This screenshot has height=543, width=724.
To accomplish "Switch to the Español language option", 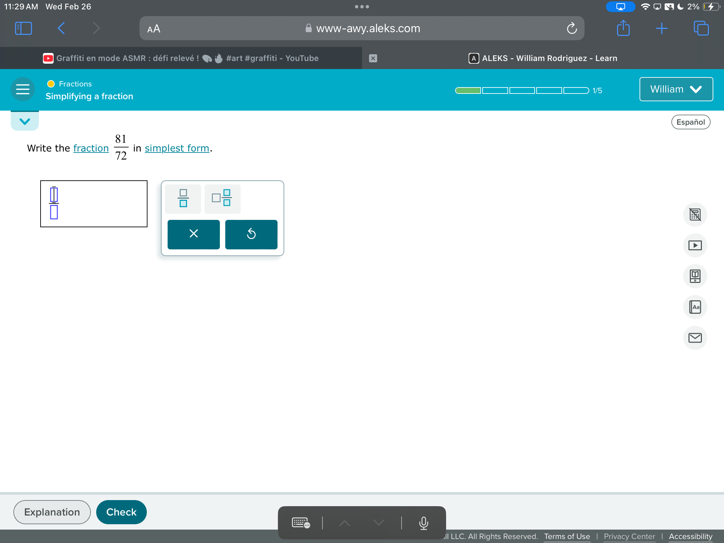I will tap(691, 121).
